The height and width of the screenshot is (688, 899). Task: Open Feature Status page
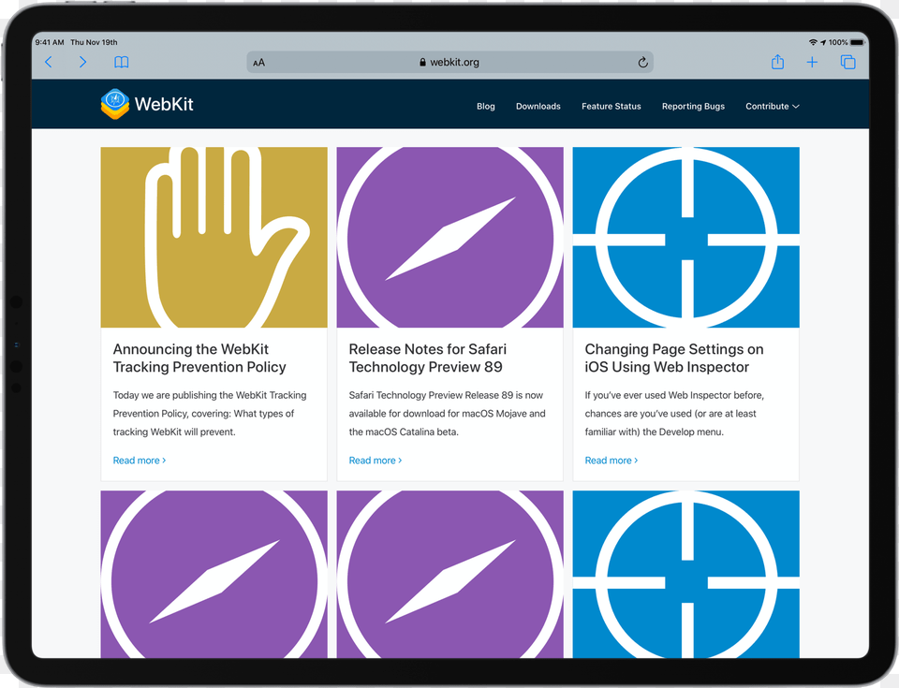pos(611,107)
